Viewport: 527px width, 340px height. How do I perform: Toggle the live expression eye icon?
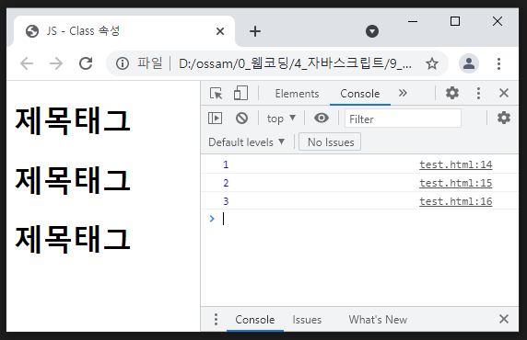coord(322,118)
